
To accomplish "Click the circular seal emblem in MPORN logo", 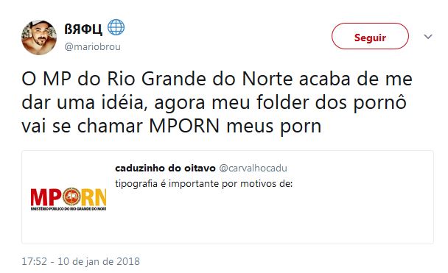I will tap(71, 196).
